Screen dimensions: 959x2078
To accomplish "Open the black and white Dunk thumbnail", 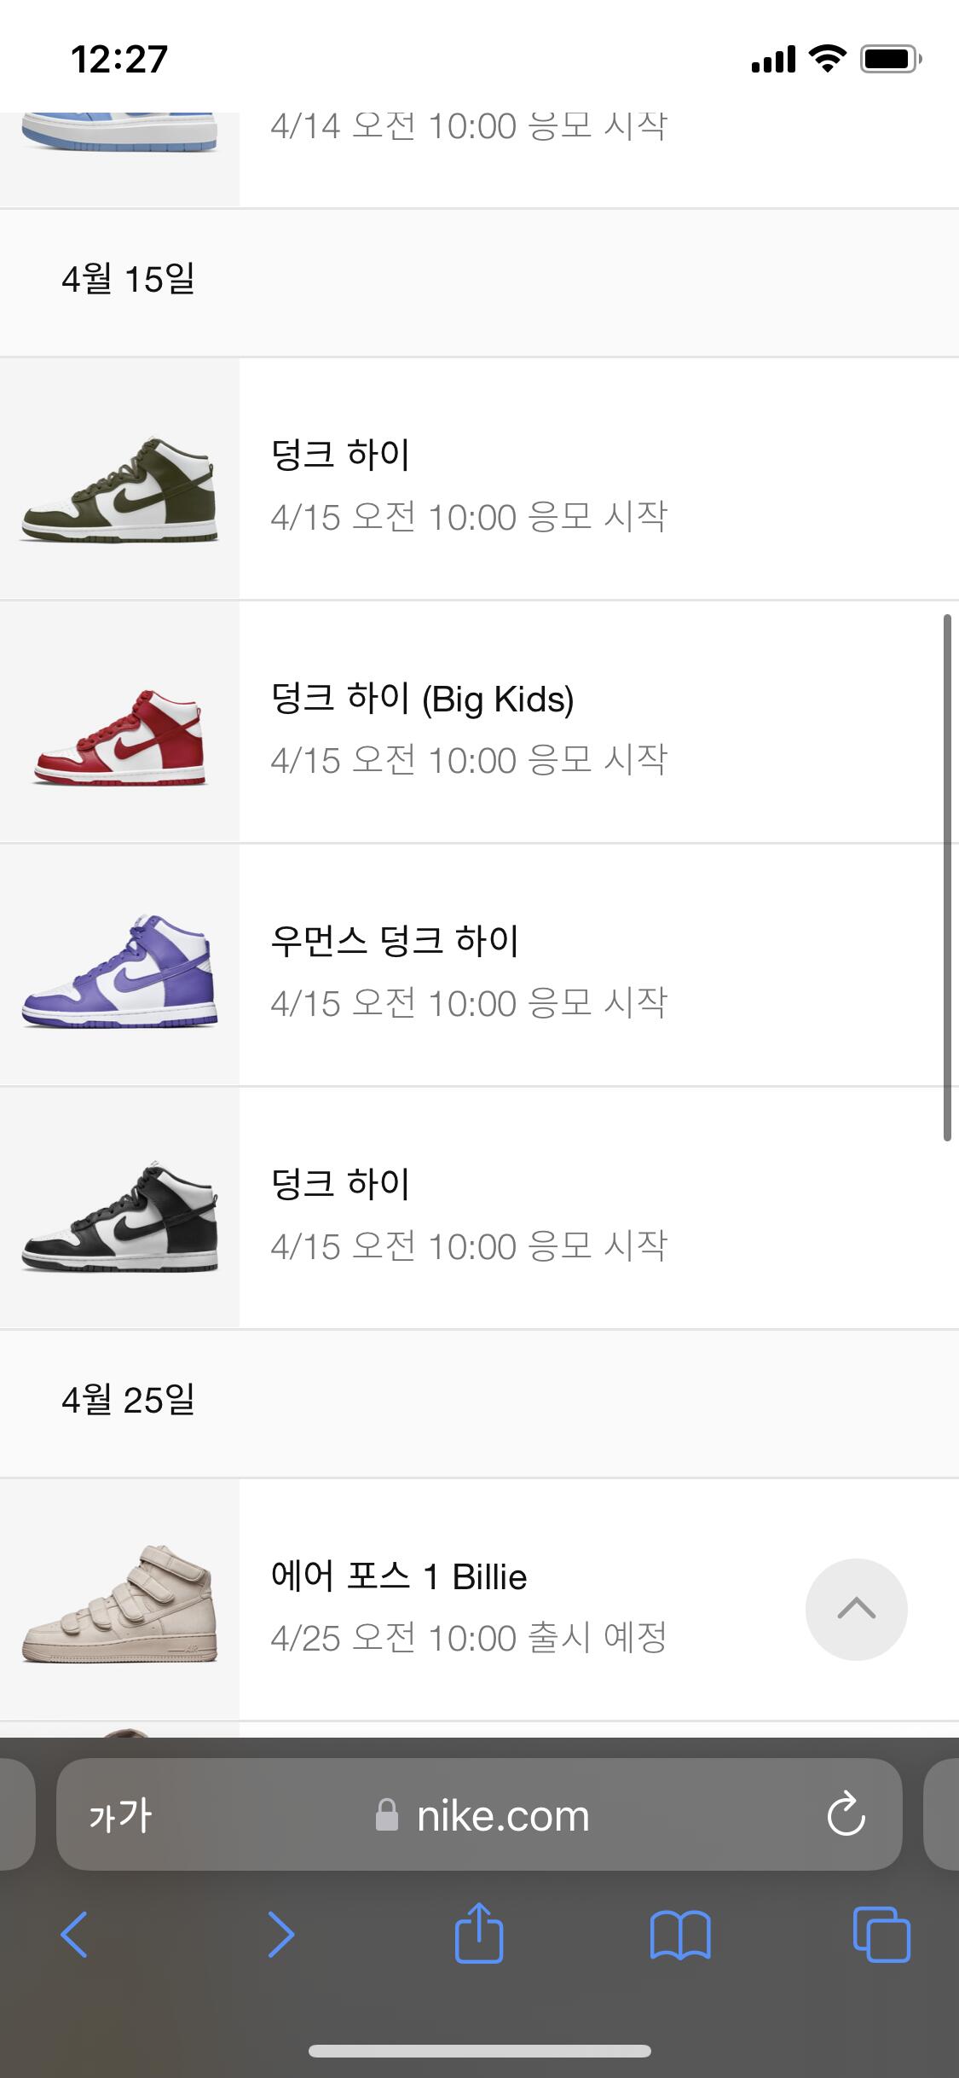I will click(x=119, y=1209).
